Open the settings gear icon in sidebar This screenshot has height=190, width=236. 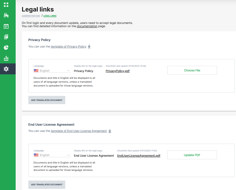tap(6, 69)
